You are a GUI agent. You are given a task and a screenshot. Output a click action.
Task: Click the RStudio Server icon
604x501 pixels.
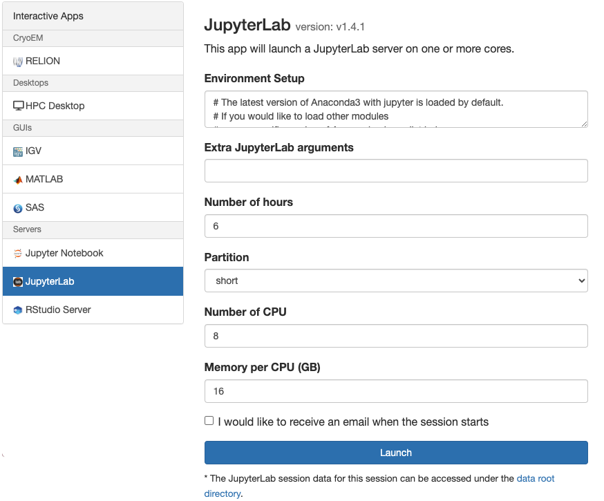[x=18, y=310]
